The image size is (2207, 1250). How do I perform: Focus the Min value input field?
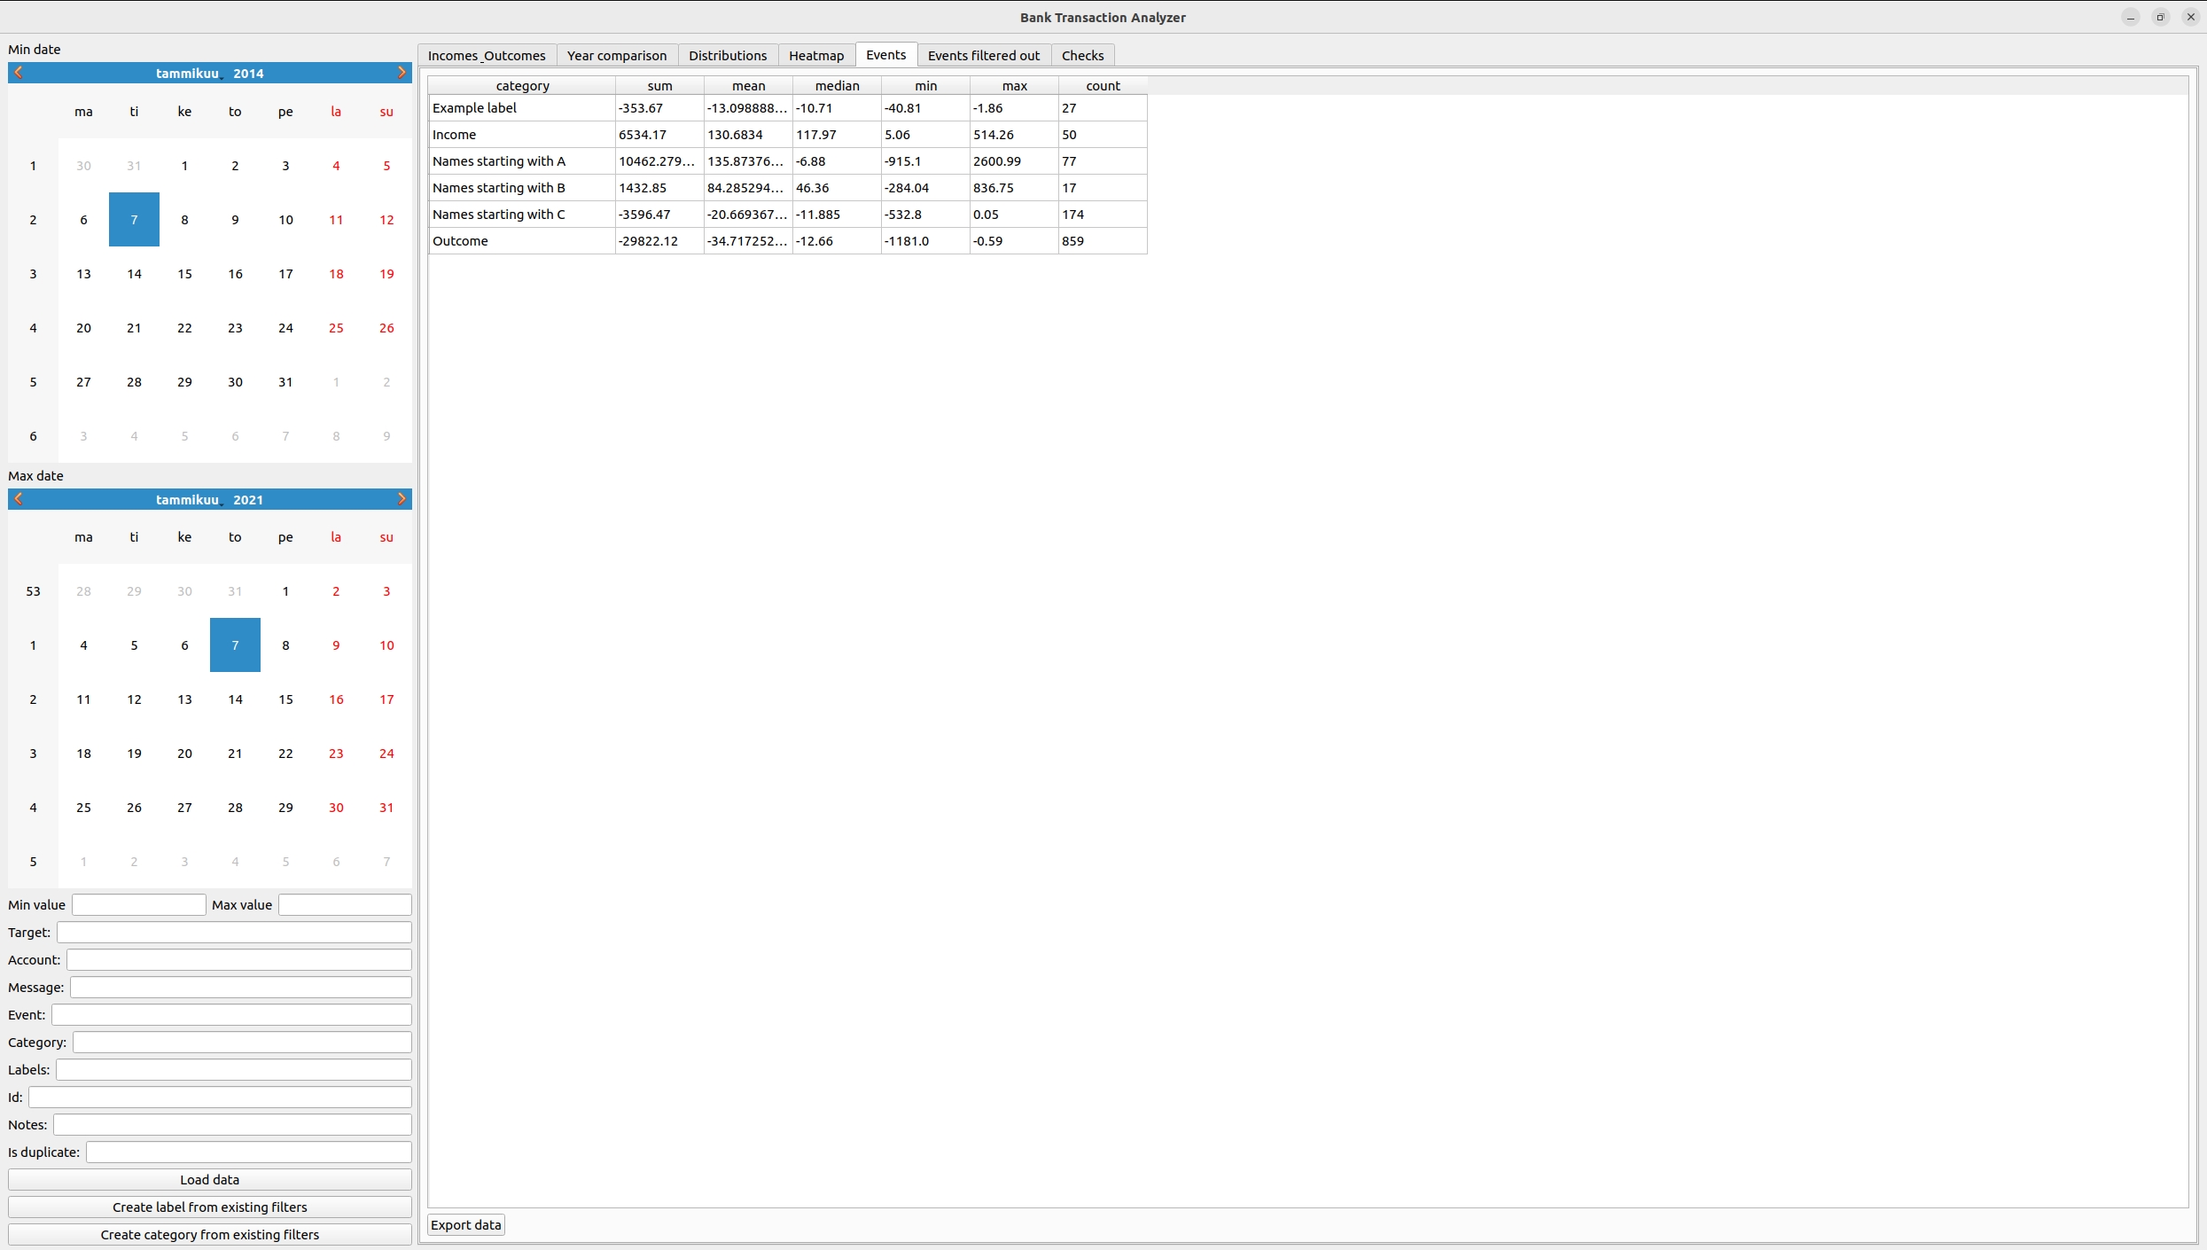pyautogui.click(x=139, y=904)
